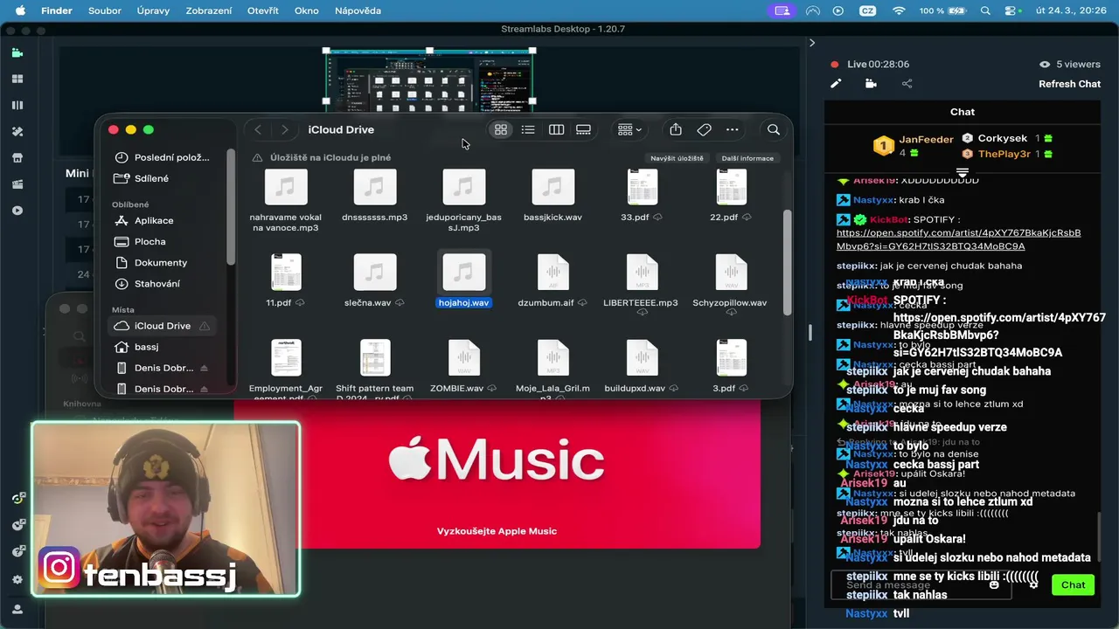The height and width of the screenshot is (629, 1119).
Task: Switch Finder to icon view
Action: tap(501, 129)
